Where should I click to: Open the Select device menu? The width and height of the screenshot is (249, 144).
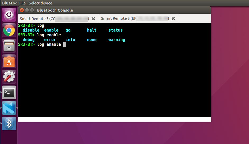40,3
